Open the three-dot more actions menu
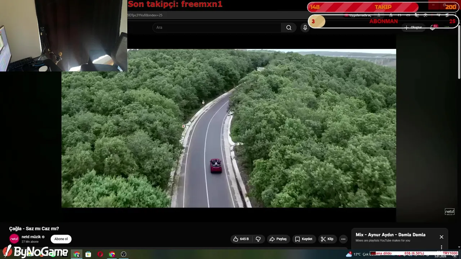This screenshot has height=259, width=461. [x=343, y=239]
